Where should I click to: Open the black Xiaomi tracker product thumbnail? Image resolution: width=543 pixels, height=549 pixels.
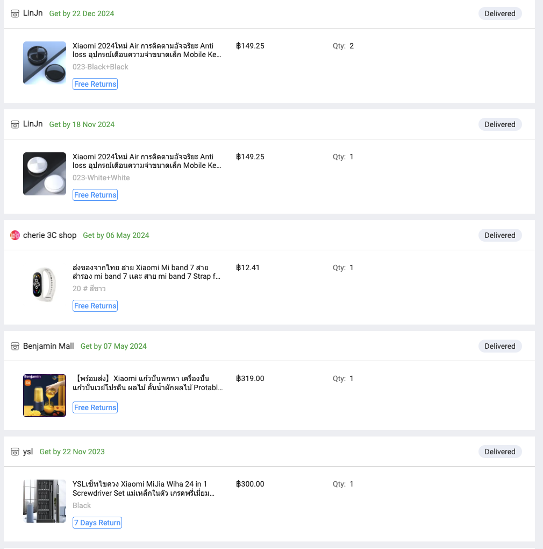[x=45, y=63]
